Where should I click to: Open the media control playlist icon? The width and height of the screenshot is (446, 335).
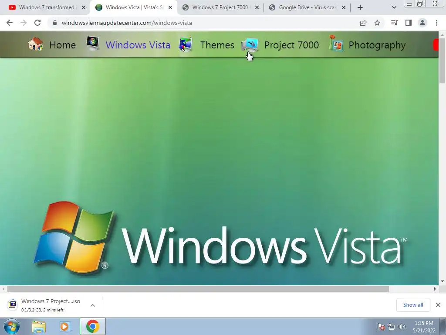(394, 23)
